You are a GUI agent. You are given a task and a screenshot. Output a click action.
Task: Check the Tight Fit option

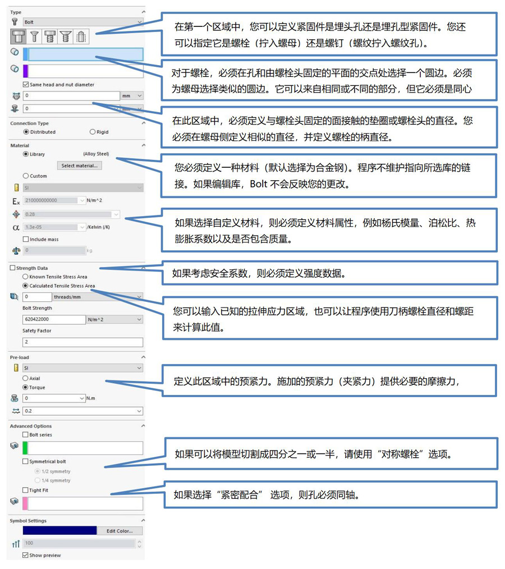25,490
